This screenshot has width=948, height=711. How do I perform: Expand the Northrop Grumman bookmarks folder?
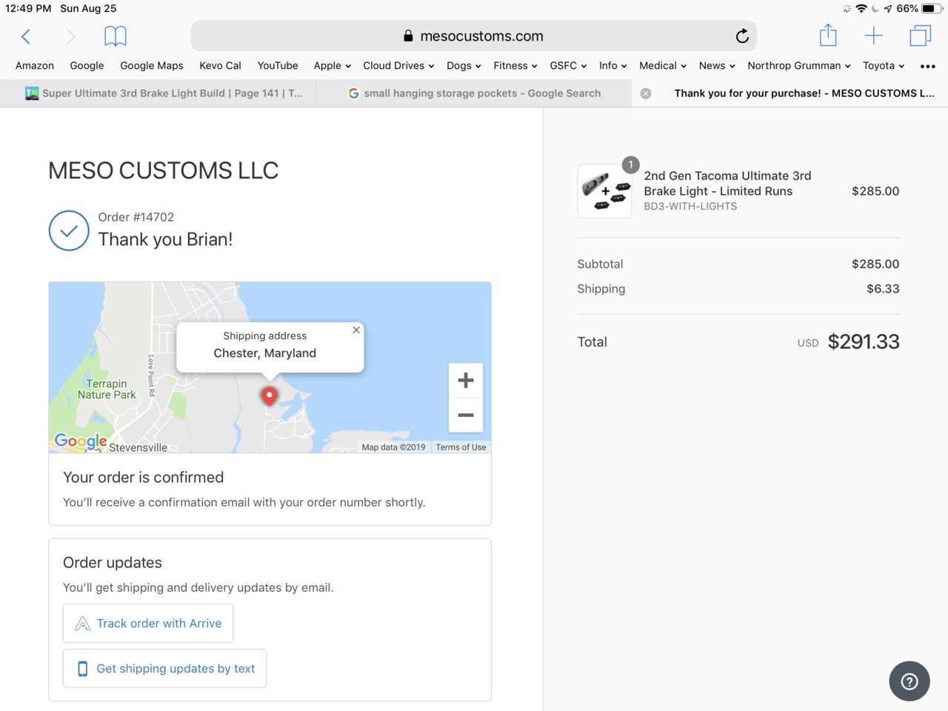(x=799, y=65)
